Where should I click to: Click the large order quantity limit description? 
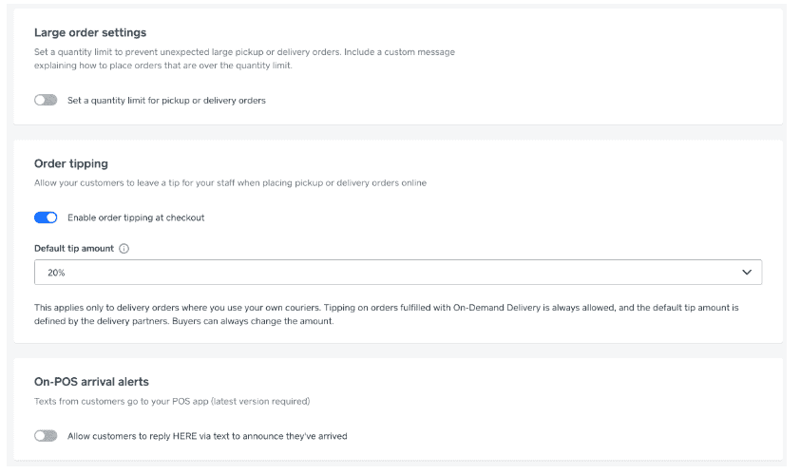click(x=244, y=59)
